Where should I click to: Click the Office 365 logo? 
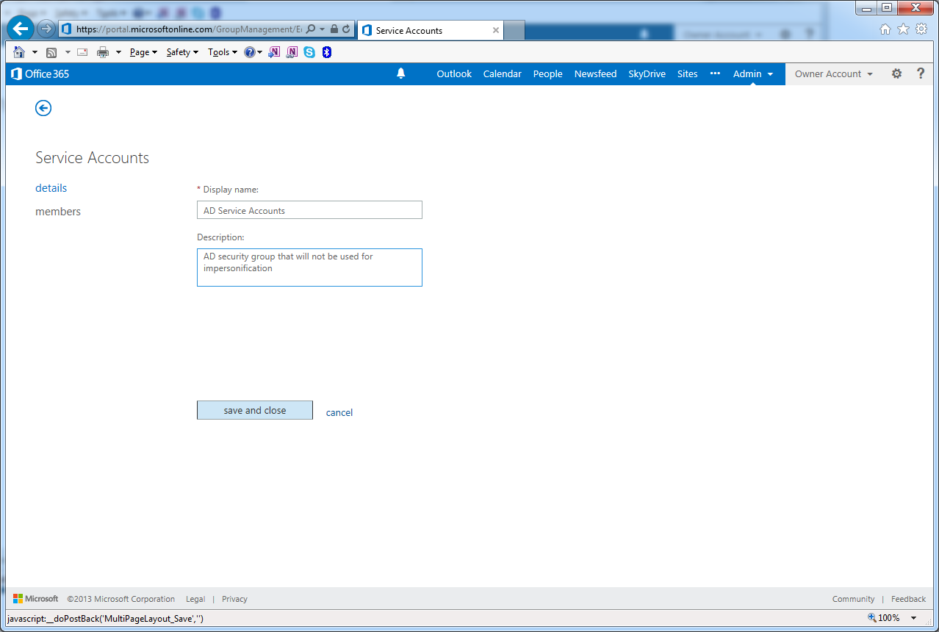pos(40,73)
